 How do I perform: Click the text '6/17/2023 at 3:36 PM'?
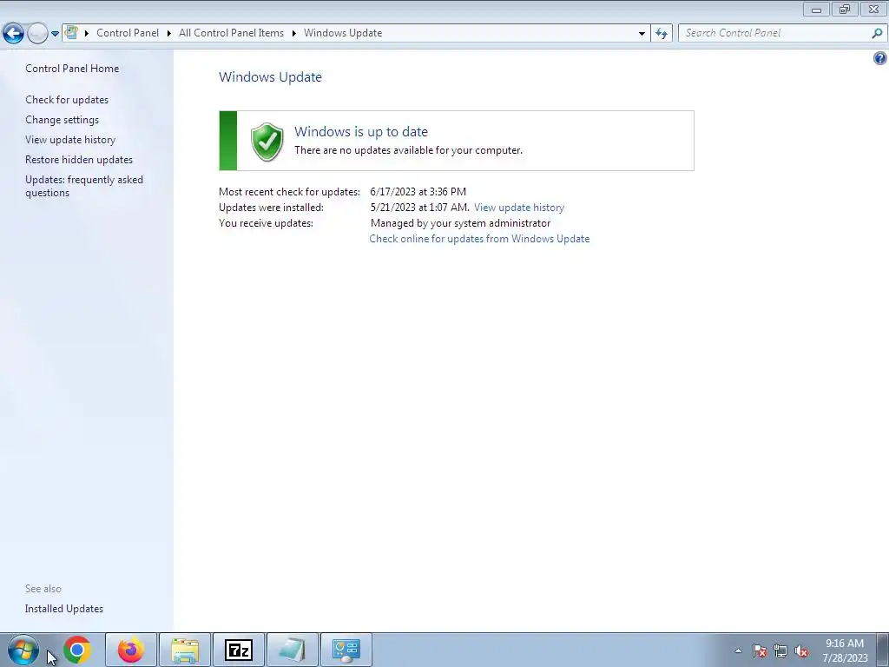point(418,192)
